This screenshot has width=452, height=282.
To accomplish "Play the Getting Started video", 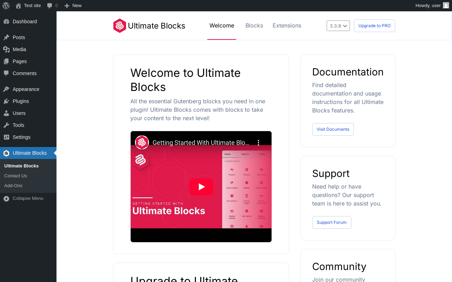I will coord(201,186).
